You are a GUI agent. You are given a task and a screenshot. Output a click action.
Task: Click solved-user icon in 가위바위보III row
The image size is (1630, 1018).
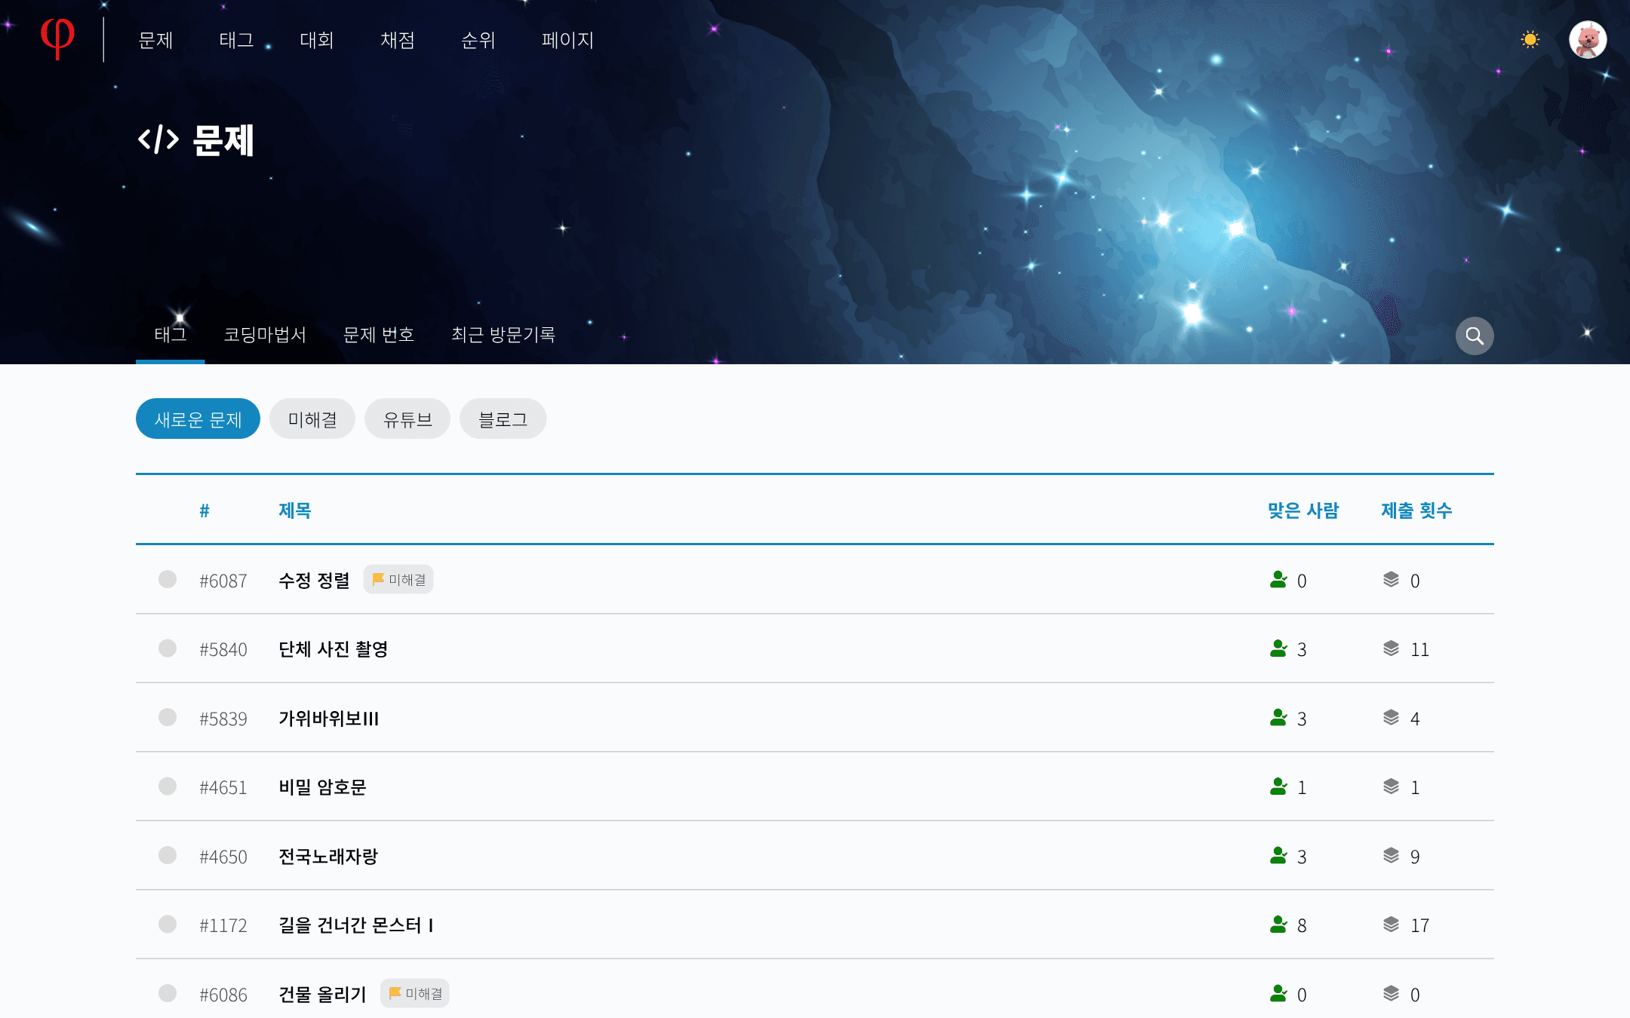(1278, 717)
